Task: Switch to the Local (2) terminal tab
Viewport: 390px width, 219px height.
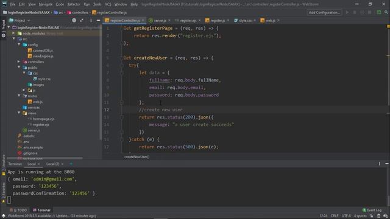Action: click(x=53, y=164)
